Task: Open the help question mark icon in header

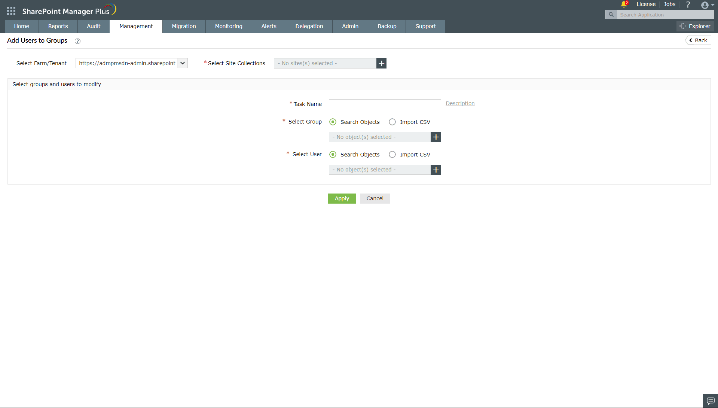Action: click(x=688, y=4)
